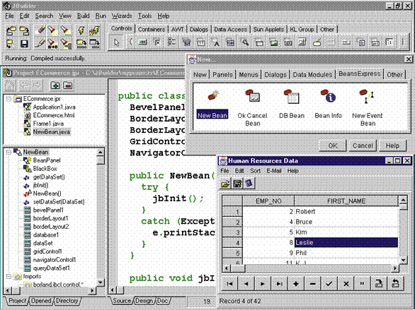The image size is (415, 310).
Task: Collapse the Imports node
Action: [x=8, y=277]
